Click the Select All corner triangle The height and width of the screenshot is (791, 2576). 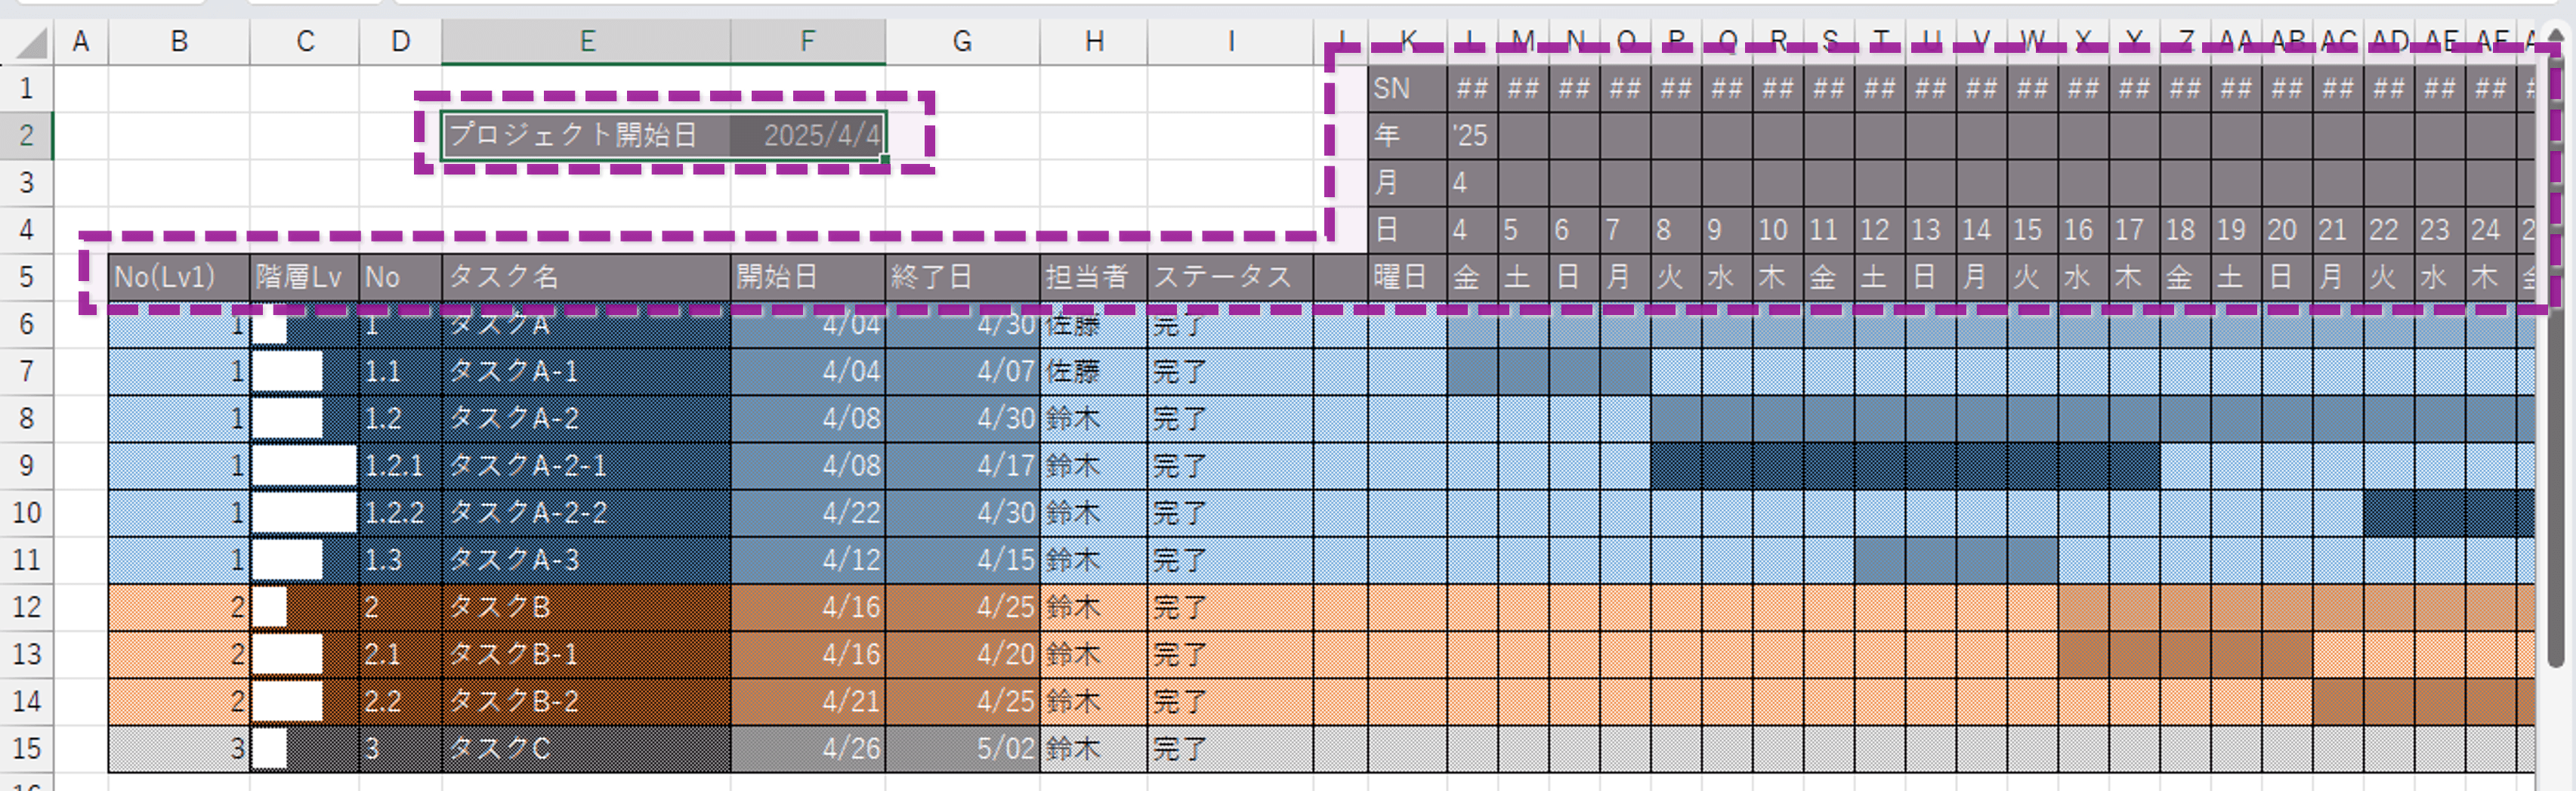32,43
